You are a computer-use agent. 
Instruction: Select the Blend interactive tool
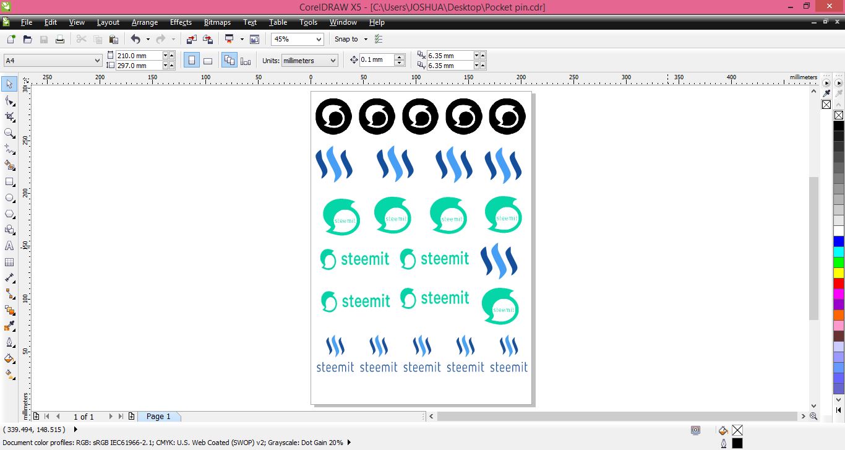coord(9,310)
